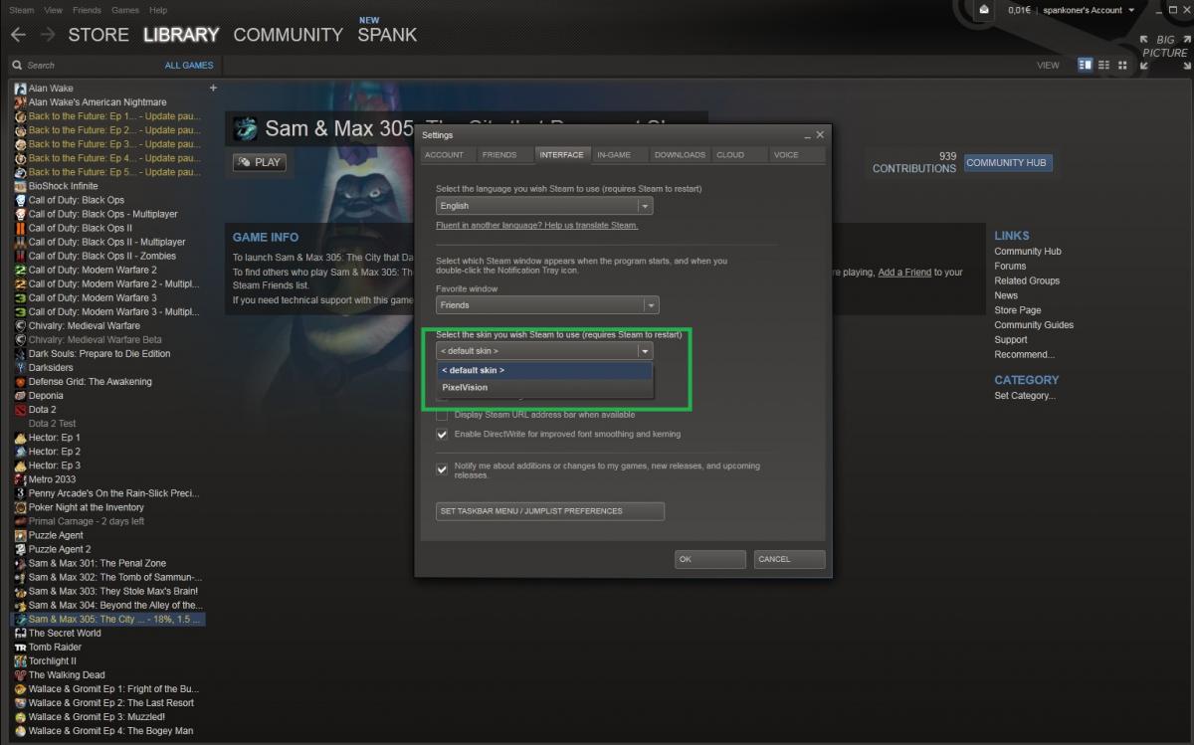Select the Metro 2033 icon
This screenshot has width=1194, height=745.
(x=20, y=479)
